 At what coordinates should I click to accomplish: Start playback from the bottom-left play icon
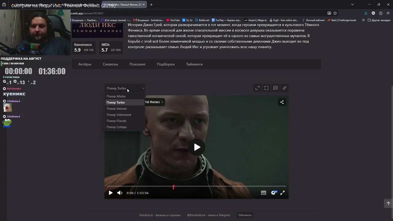click(111, 193)
